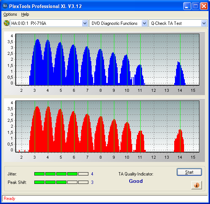Screen dimensions: 210x204
Task: Click the Ready status bar
Action: coord(105,199)
